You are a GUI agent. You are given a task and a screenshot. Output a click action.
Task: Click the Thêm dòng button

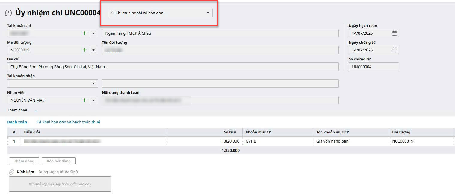pyautogui.click(x=24, y=161)
